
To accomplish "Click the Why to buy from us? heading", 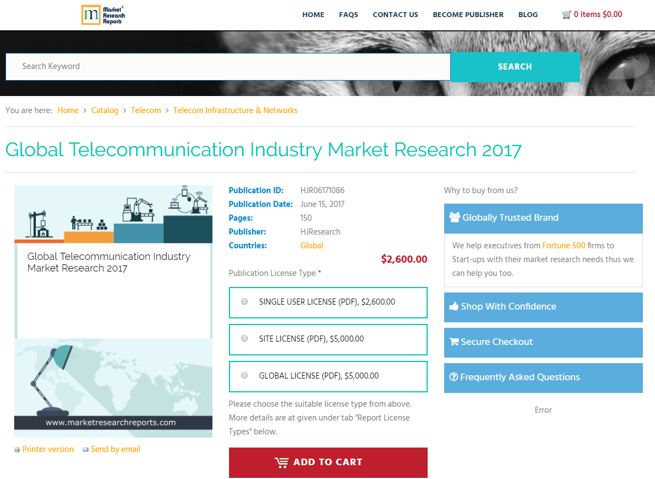I will pos(481,190).
